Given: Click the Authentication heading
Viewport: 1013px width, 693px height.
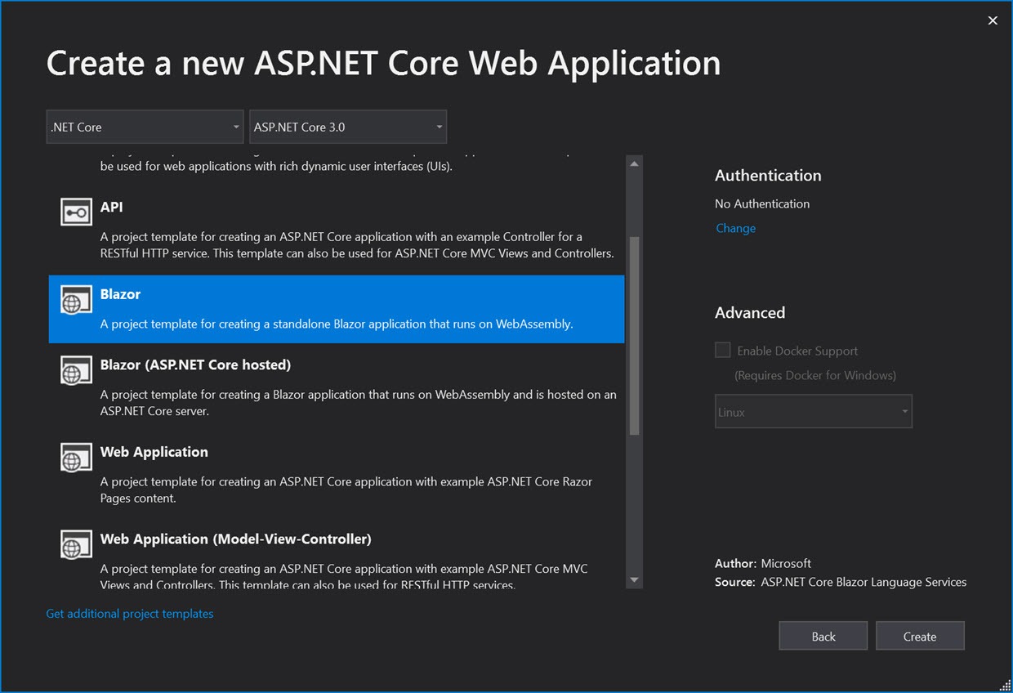Looking at the screenshot, I should (x=768, y=175).
